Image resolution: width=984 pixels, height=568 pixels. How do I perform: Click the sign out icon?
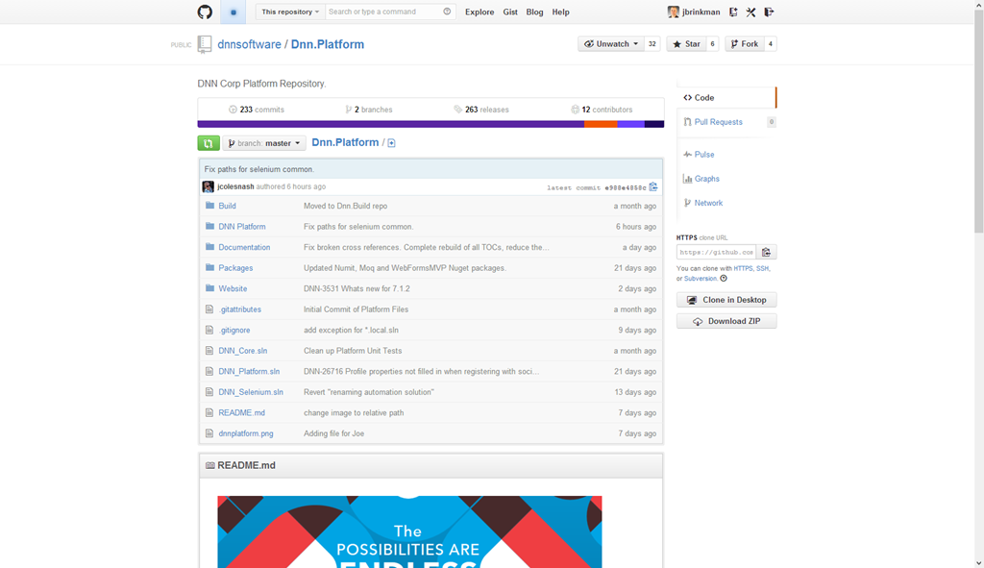pyautogui.click(x=769, y=12)
